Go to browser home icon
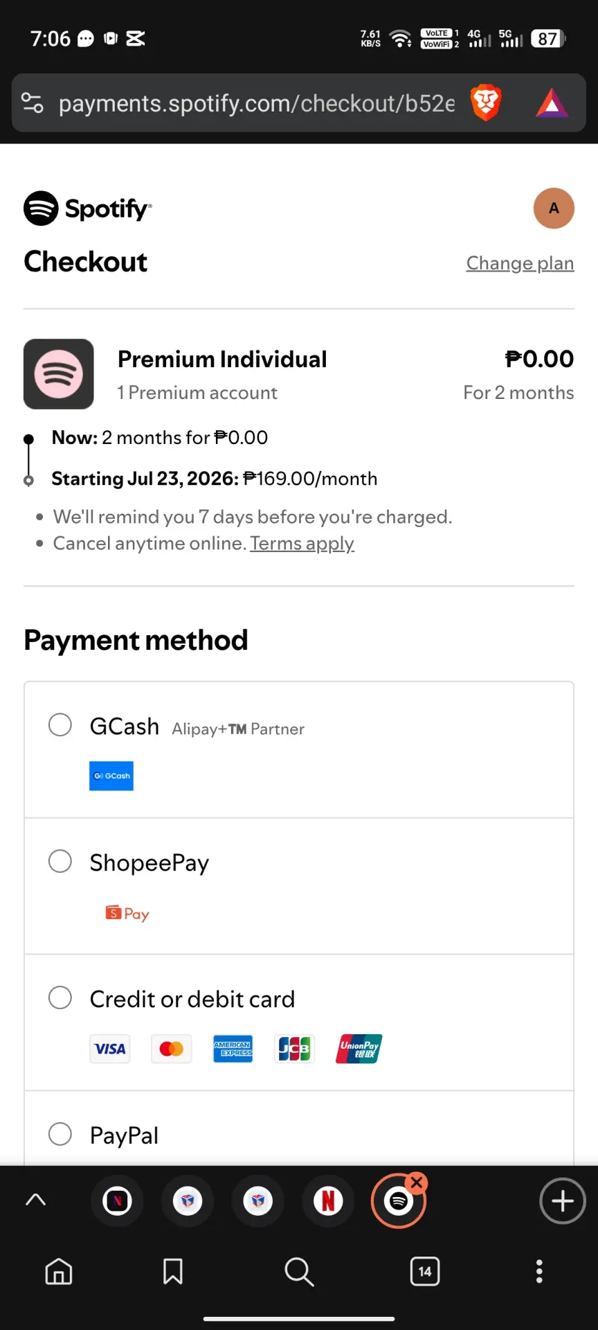This screenshot has height=1330, width=598. pyautogui.click(x=59, y=1271)
